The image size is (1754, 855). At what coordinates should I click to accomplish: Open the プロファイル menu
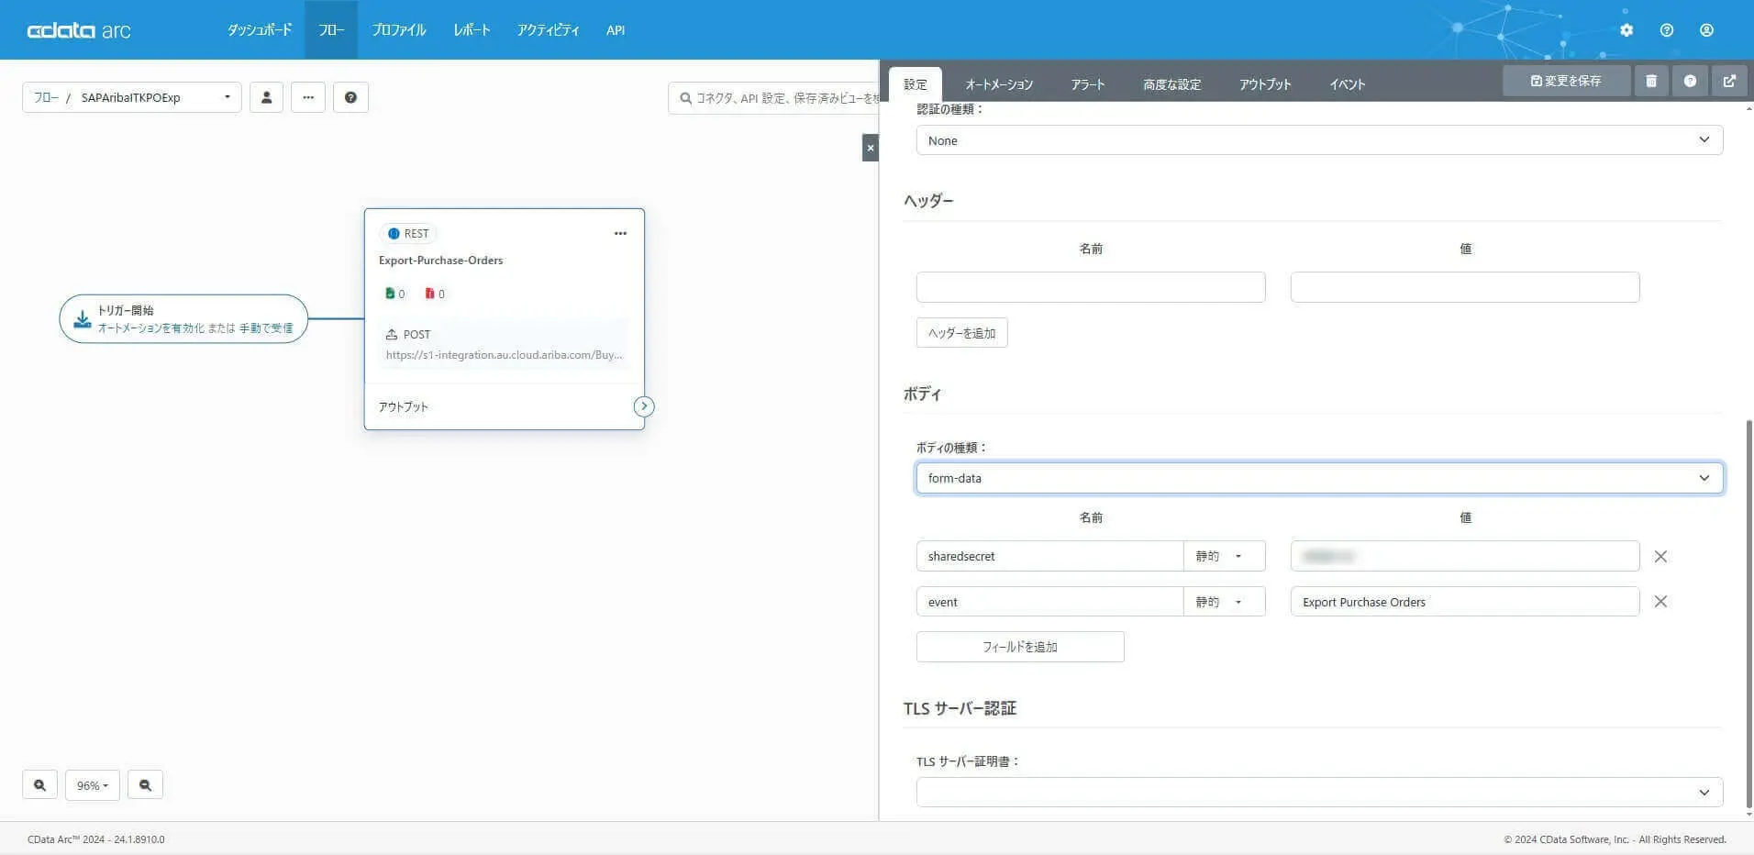coord(399,30)
